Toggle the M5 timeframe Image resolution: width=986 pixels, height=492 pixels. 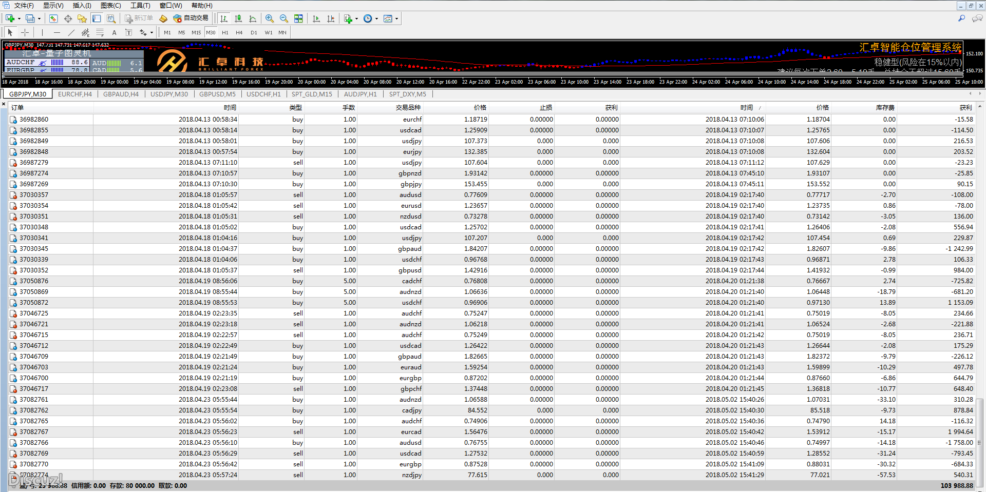(182, 32)
